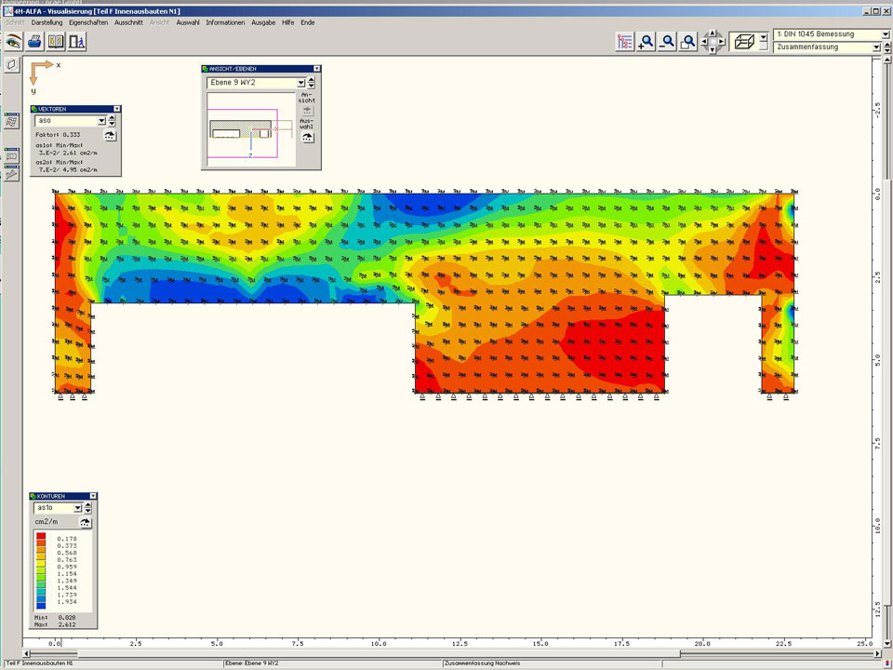This screenshot has height=670, width=893.
Task: Click the settings button in Vektoren panel
Action: tap(110, 135)
